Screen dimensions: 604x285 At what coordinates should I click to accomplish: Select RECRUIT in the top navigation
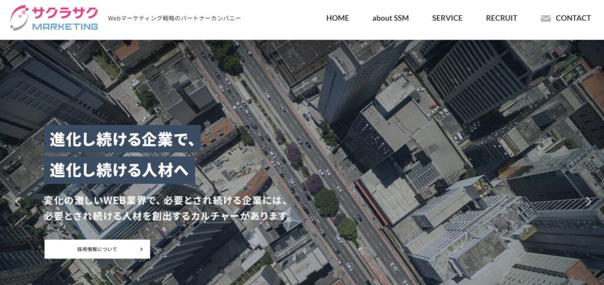click(x=501, y=18)
